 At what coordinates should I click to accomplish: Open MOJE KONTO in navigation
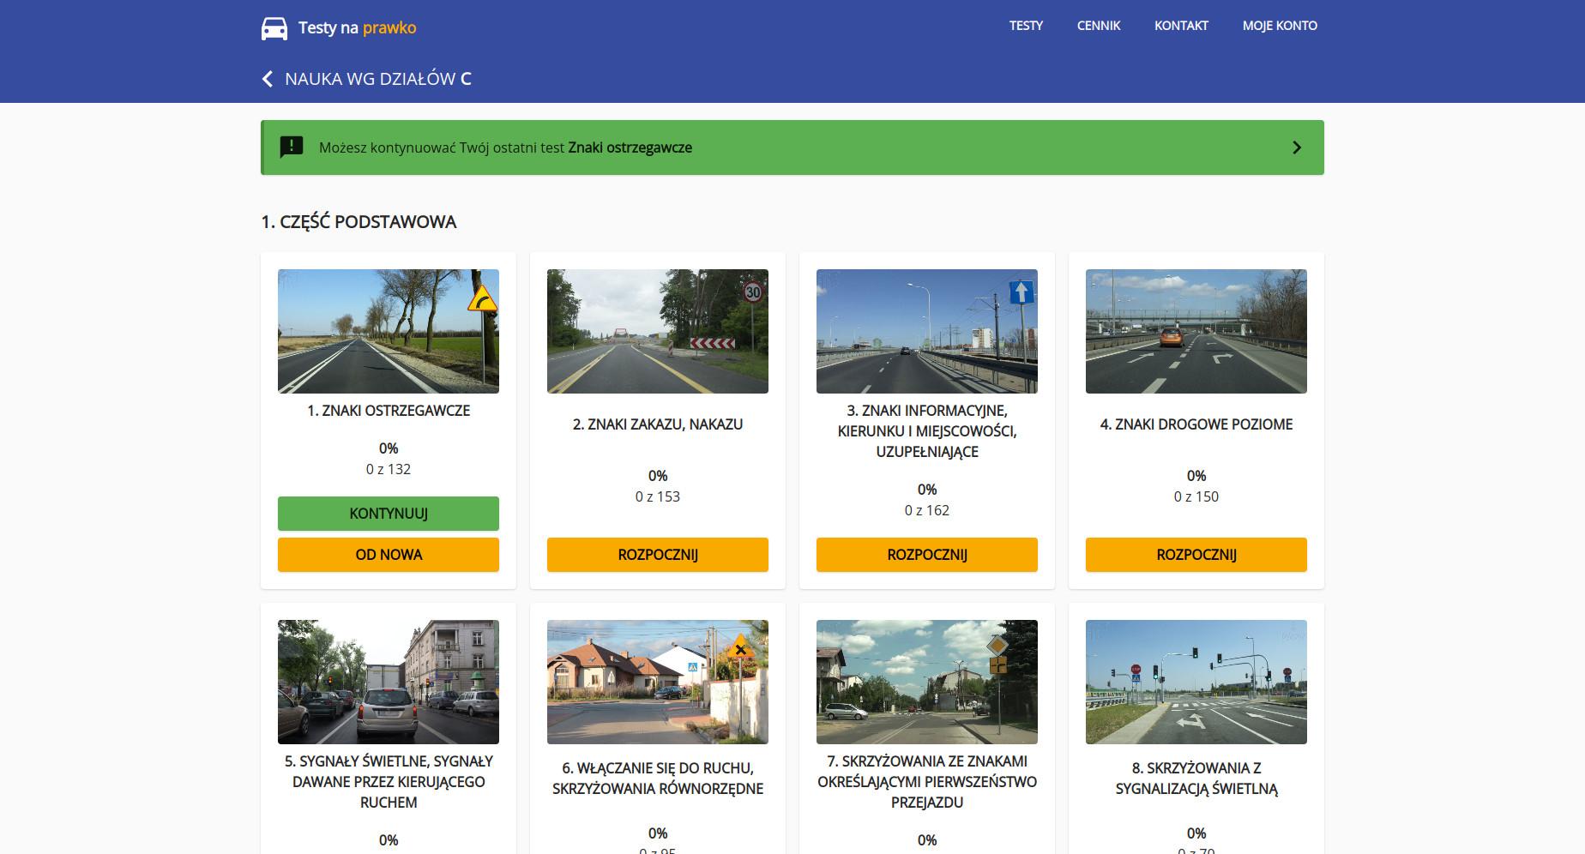1280,26
